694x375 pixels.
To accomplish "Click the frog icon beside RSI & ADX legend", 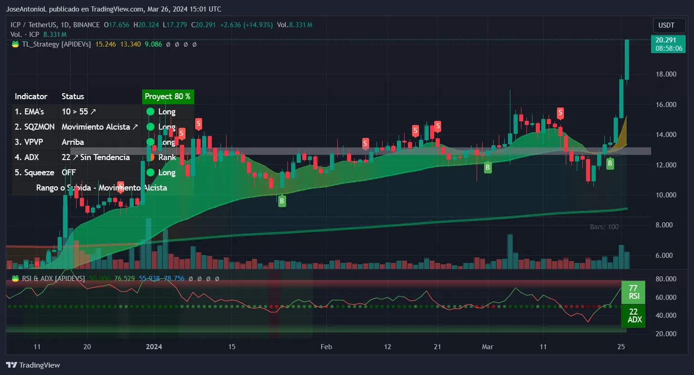I will tap(15, 279).
